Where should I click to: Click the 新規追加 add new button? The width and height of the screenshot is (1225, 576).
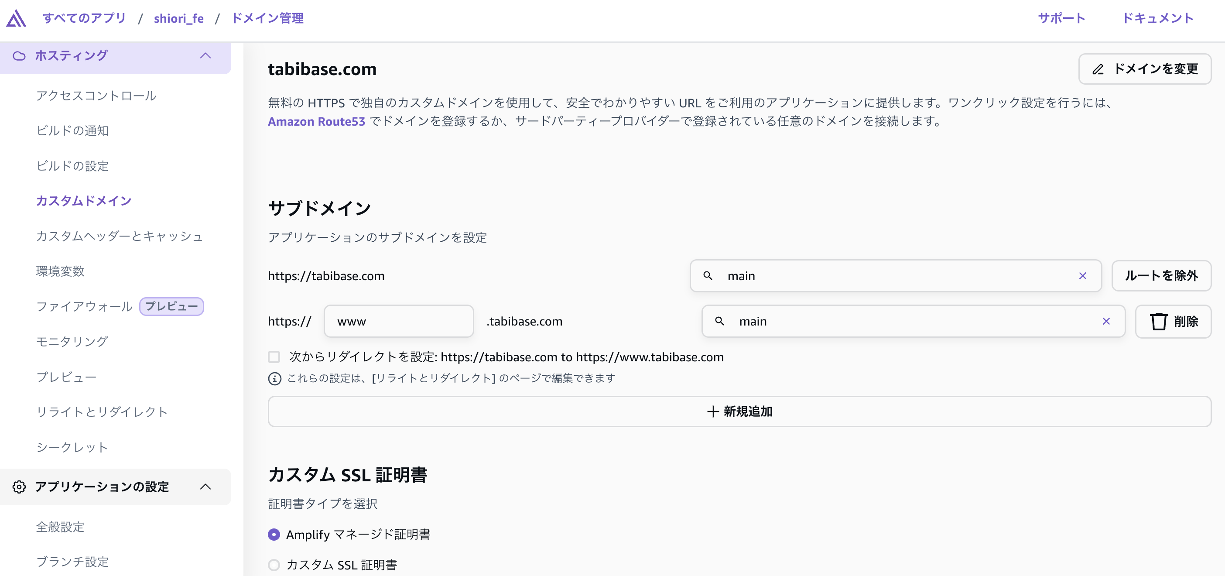click(x=739, y=411)
